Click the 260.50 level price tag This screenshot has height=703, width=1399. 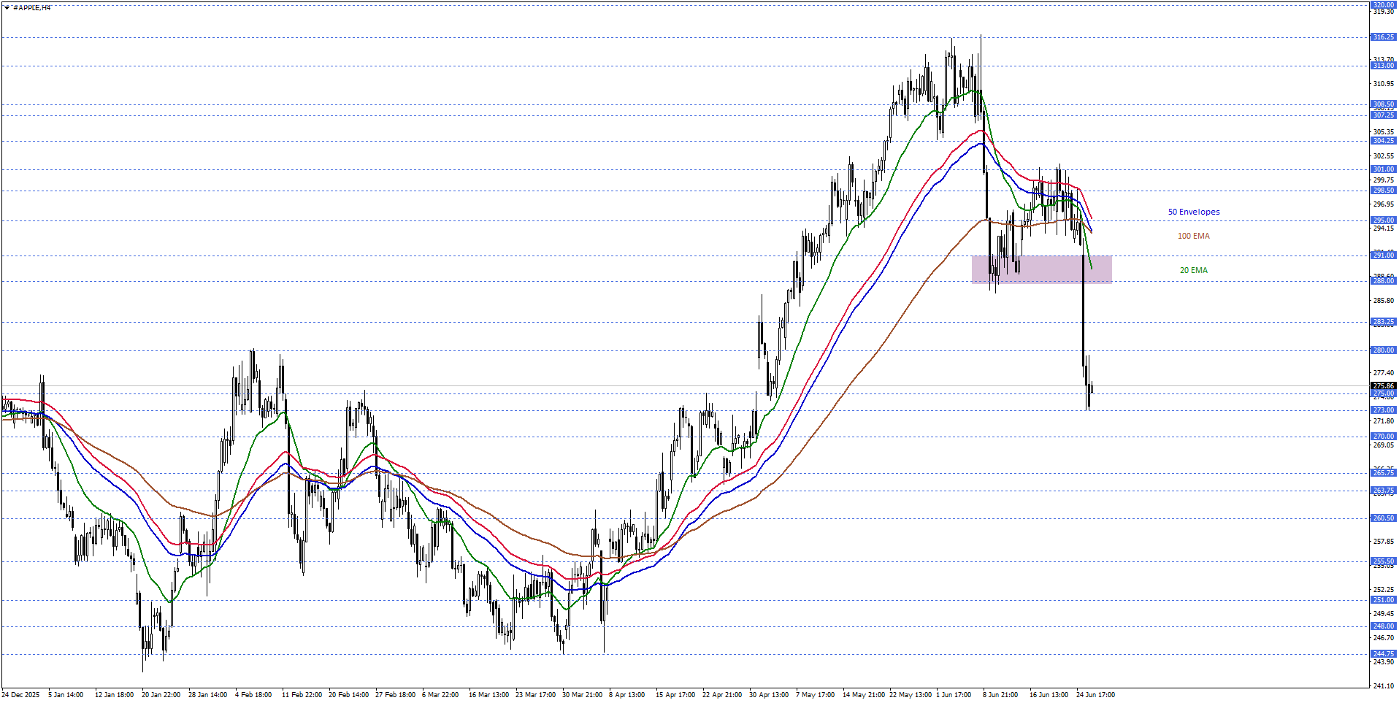(x=1384, y=518)
